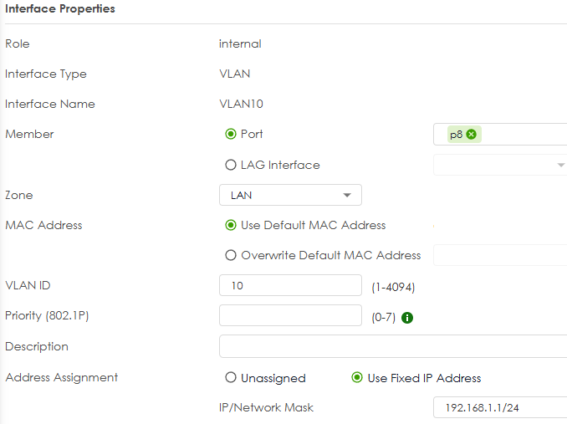Select Use Fixed IP Address
The height and width of the screenshot is (424, 567).
[x=357, y=378]
